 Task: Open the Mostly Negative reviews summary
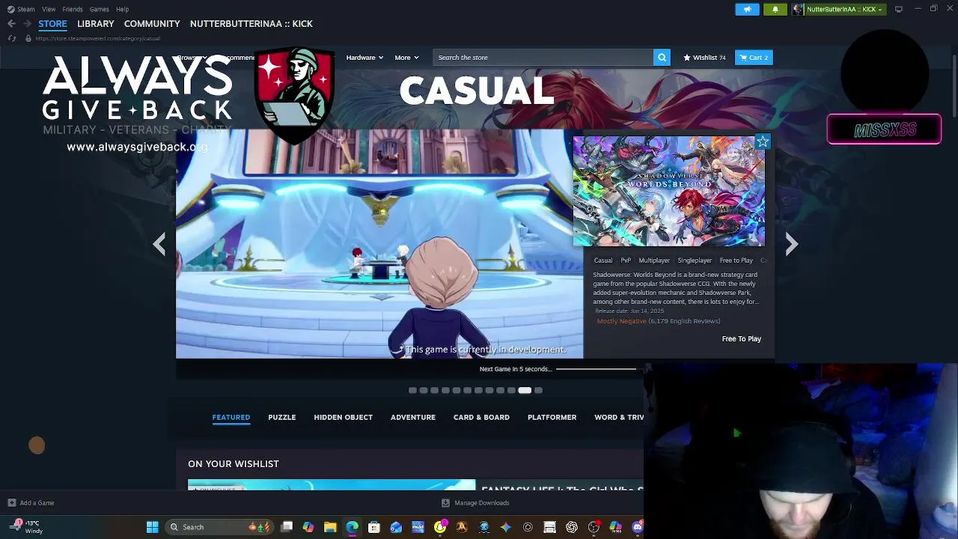click(x=621, y=321)
